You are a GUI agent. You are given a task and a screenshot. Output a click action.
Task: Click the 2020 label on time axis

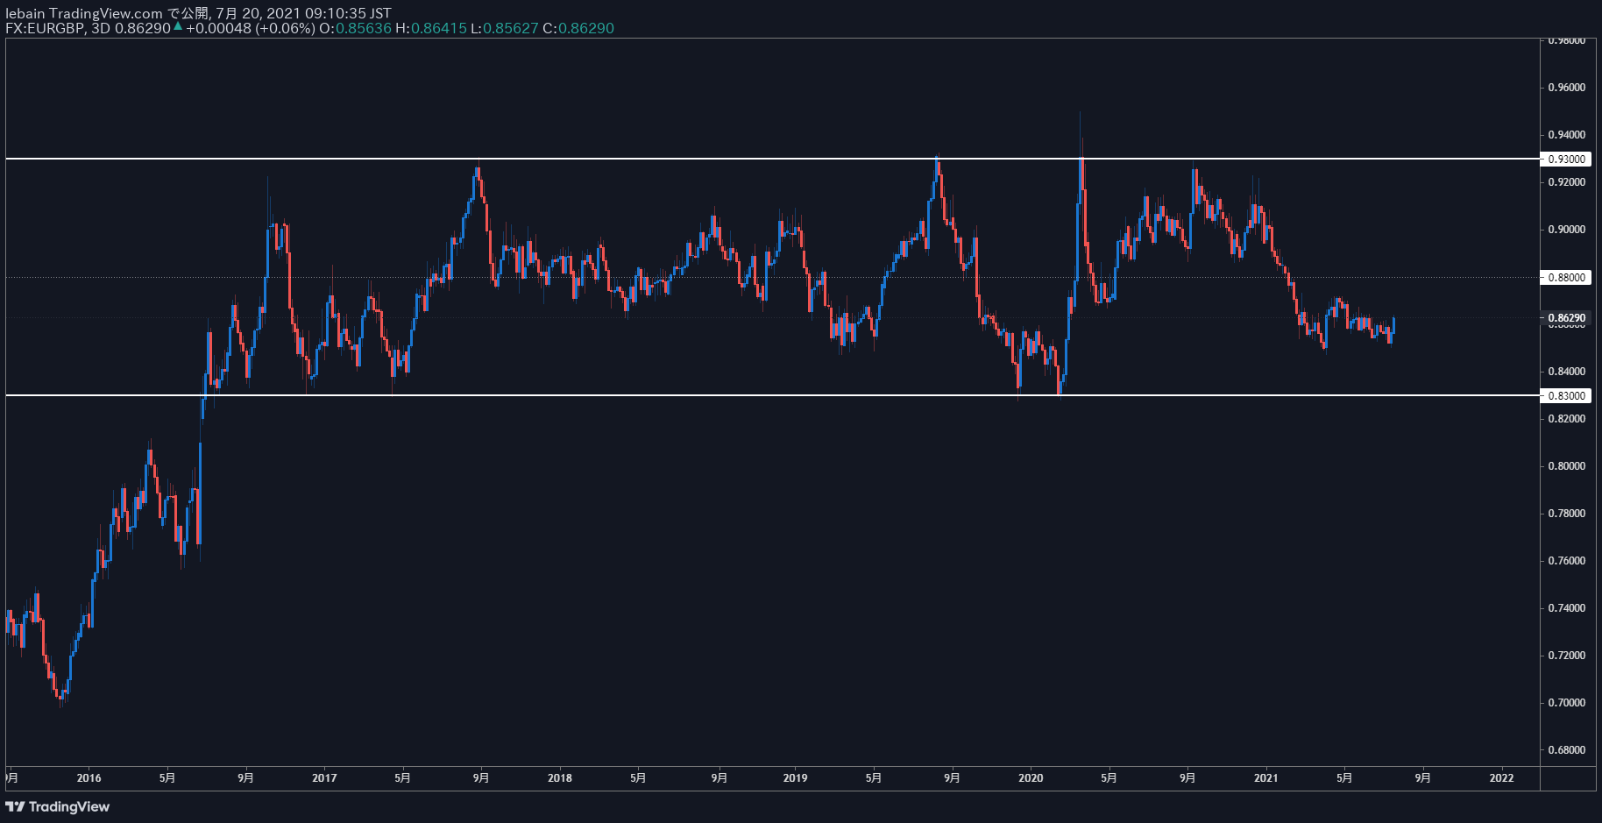[1031, 777]
